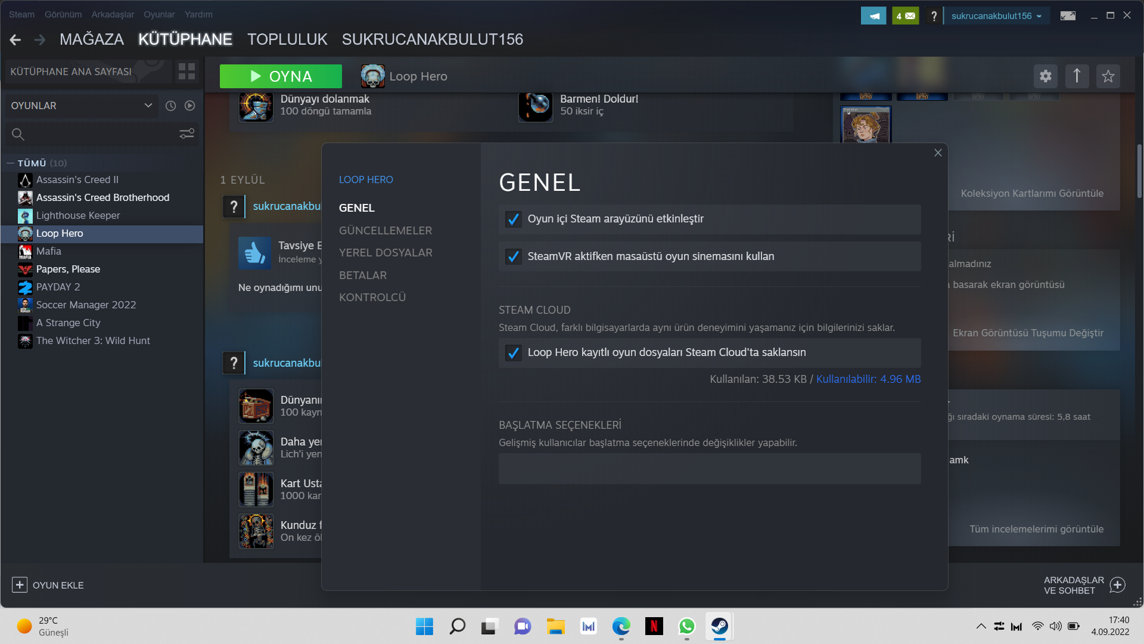Screen dimensions: 1144x644
Task: Toggle Loop Hero Steam Cloud save checkbox
Action: coord(513,353)
